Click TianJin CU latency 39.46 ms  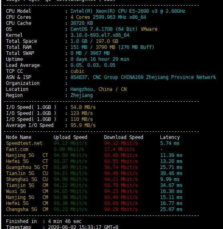(171, 173)
